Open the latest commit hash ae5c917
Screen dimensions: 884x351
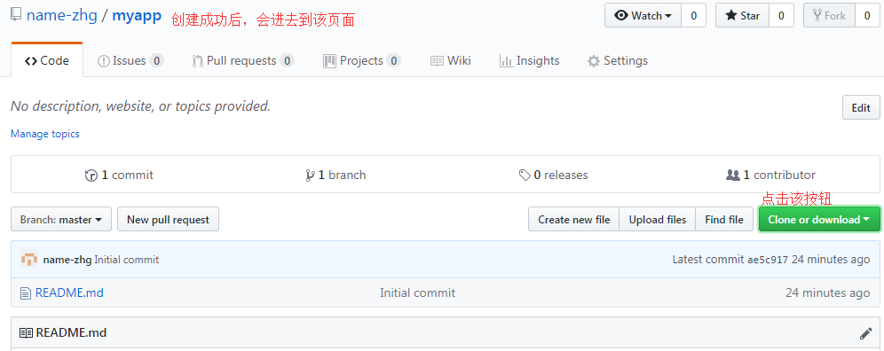[768, 260]
